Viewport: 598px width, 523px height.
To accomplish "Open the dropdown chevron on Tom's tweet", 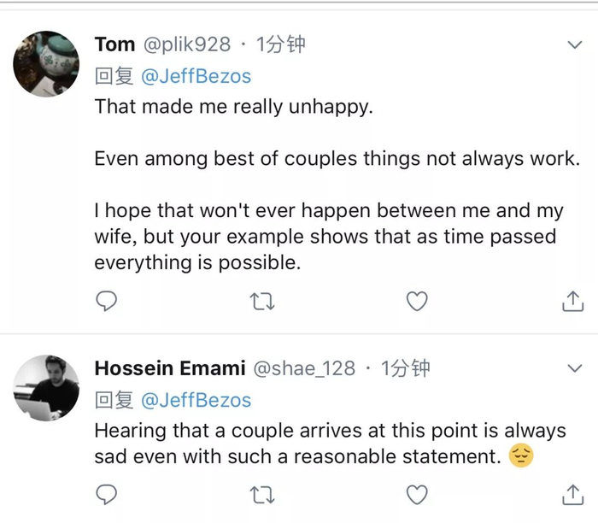I will (574, 44).
